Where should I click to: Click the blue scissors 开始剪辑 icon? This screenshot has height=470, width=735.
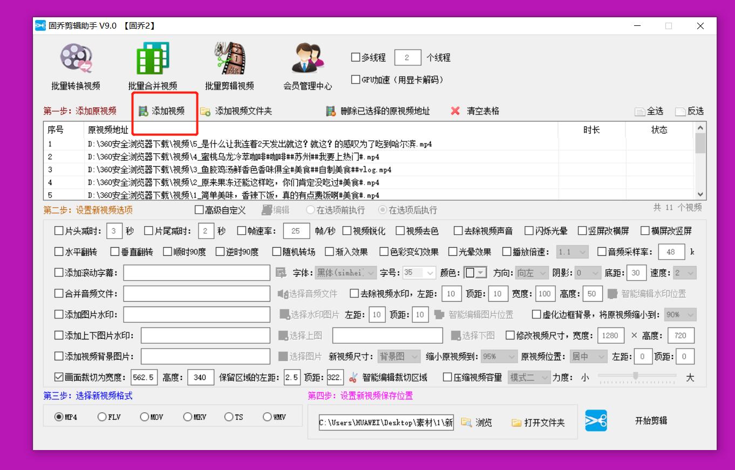[596, 421]
